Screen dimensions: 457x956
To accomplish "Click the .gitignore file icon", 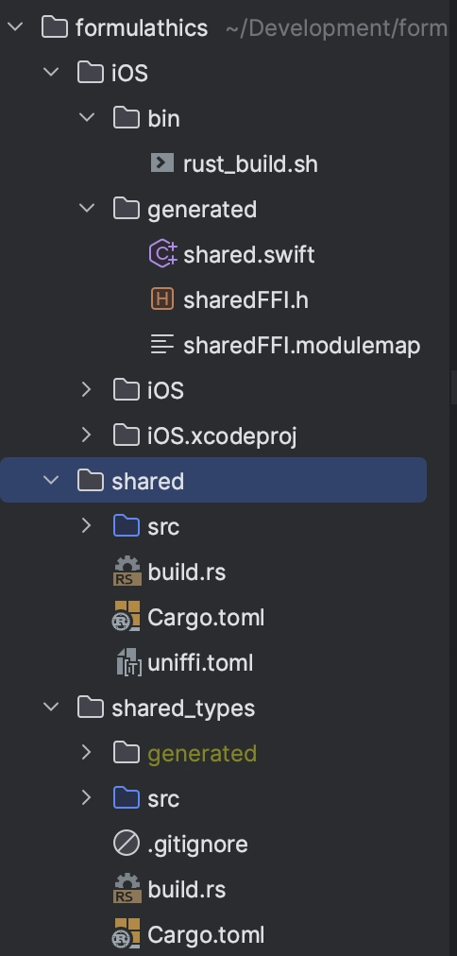I will [127, 844].
